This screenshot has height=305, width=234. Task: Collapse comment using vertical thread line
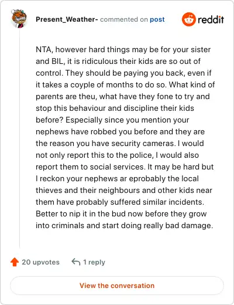[x=19, y=139]
